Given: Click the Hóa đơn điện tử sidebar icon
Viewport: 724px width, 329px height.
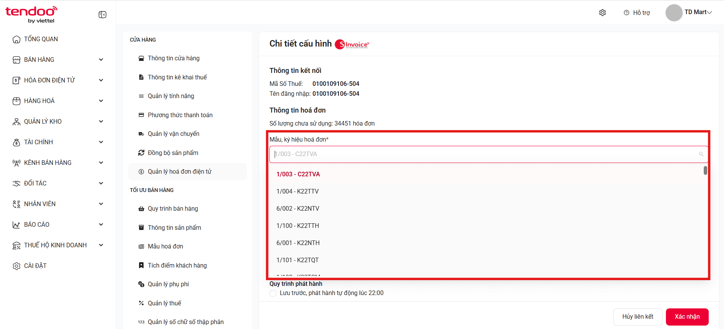Looking at the screenshot, I should click(16, 81).
